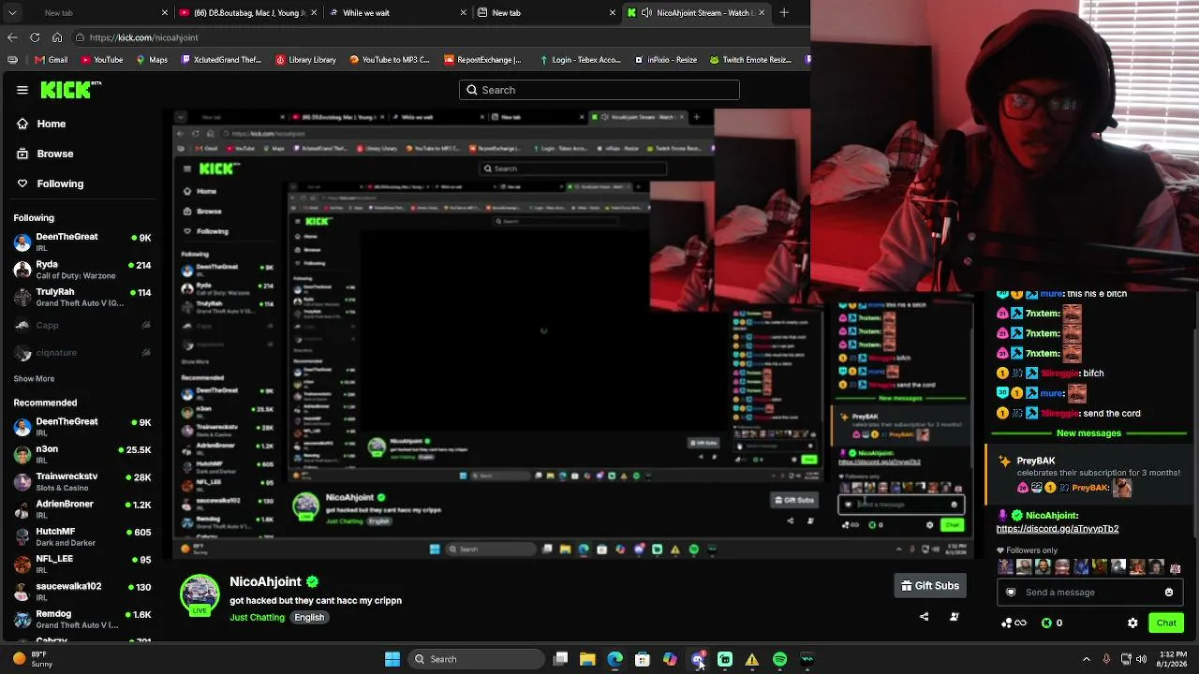This screenshot has height=674, width=1199.
Task: Open NFL_LEE in Recommended channels
Action: click(82, 564)
